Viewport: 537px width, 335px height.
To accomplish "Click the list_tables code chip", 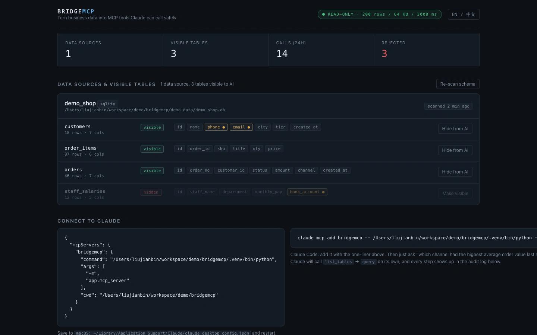I will 338,262.
